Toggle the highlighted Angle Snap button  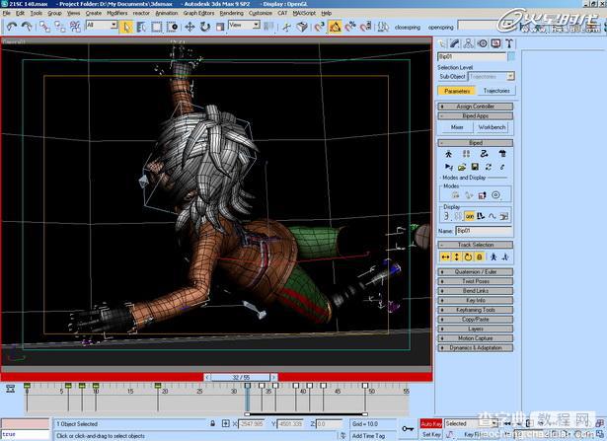(x=336, y=27)
